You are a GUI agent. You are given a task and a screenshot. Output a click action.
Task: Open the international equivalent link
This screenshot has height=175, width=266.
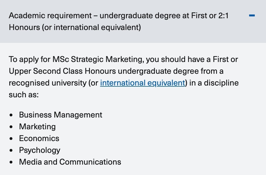pyautogui.click(x=143, y=83)
